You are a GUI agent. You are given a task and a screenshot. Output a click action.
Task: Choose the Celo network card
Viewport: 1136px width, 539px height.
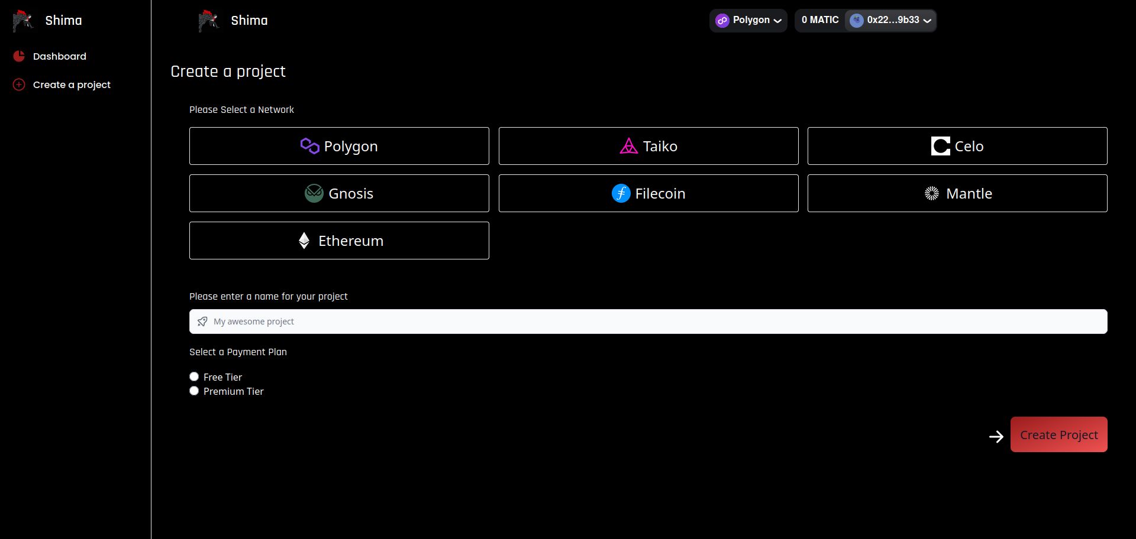click(x=957, y=146)
